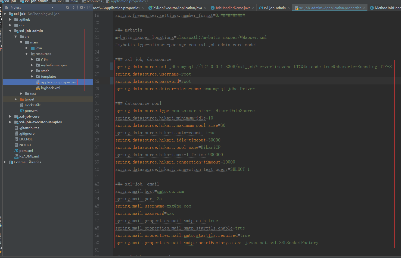The height and width of the screenshot is (258, 401).
Task: Click the External Libraries icon
Action: pyautogui.click(x=11, y=162)
